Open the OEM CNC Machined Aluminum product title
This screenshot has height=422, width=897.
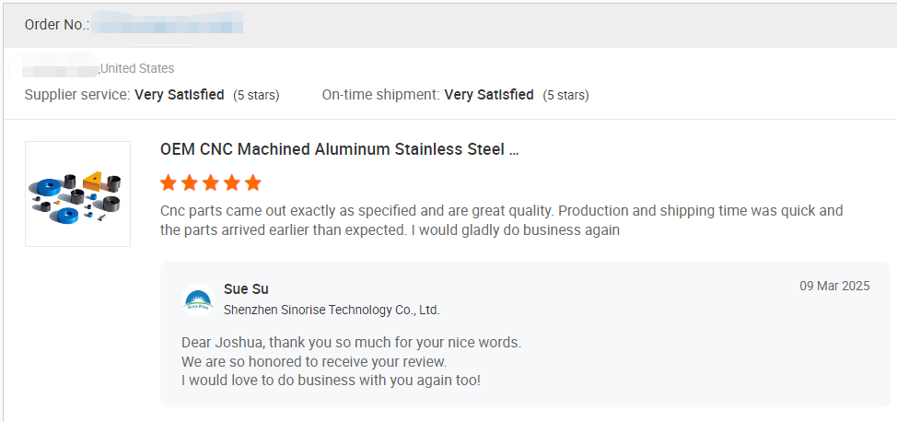coord(339,149)
